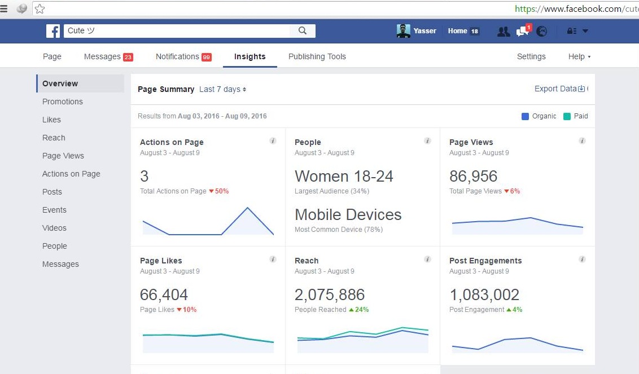Open Posts in the sidebar
The height and width of the screenshot is (374, 639).
tap(52, 192)
